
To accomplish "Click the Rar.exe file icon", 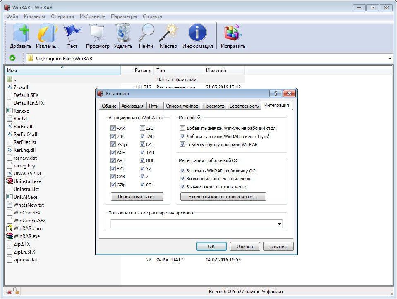I will point(10,111).
